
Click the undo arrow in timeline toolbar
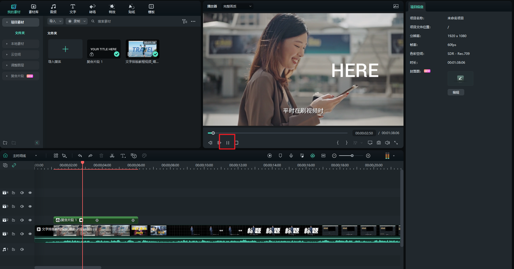click(x=80, y=156)
